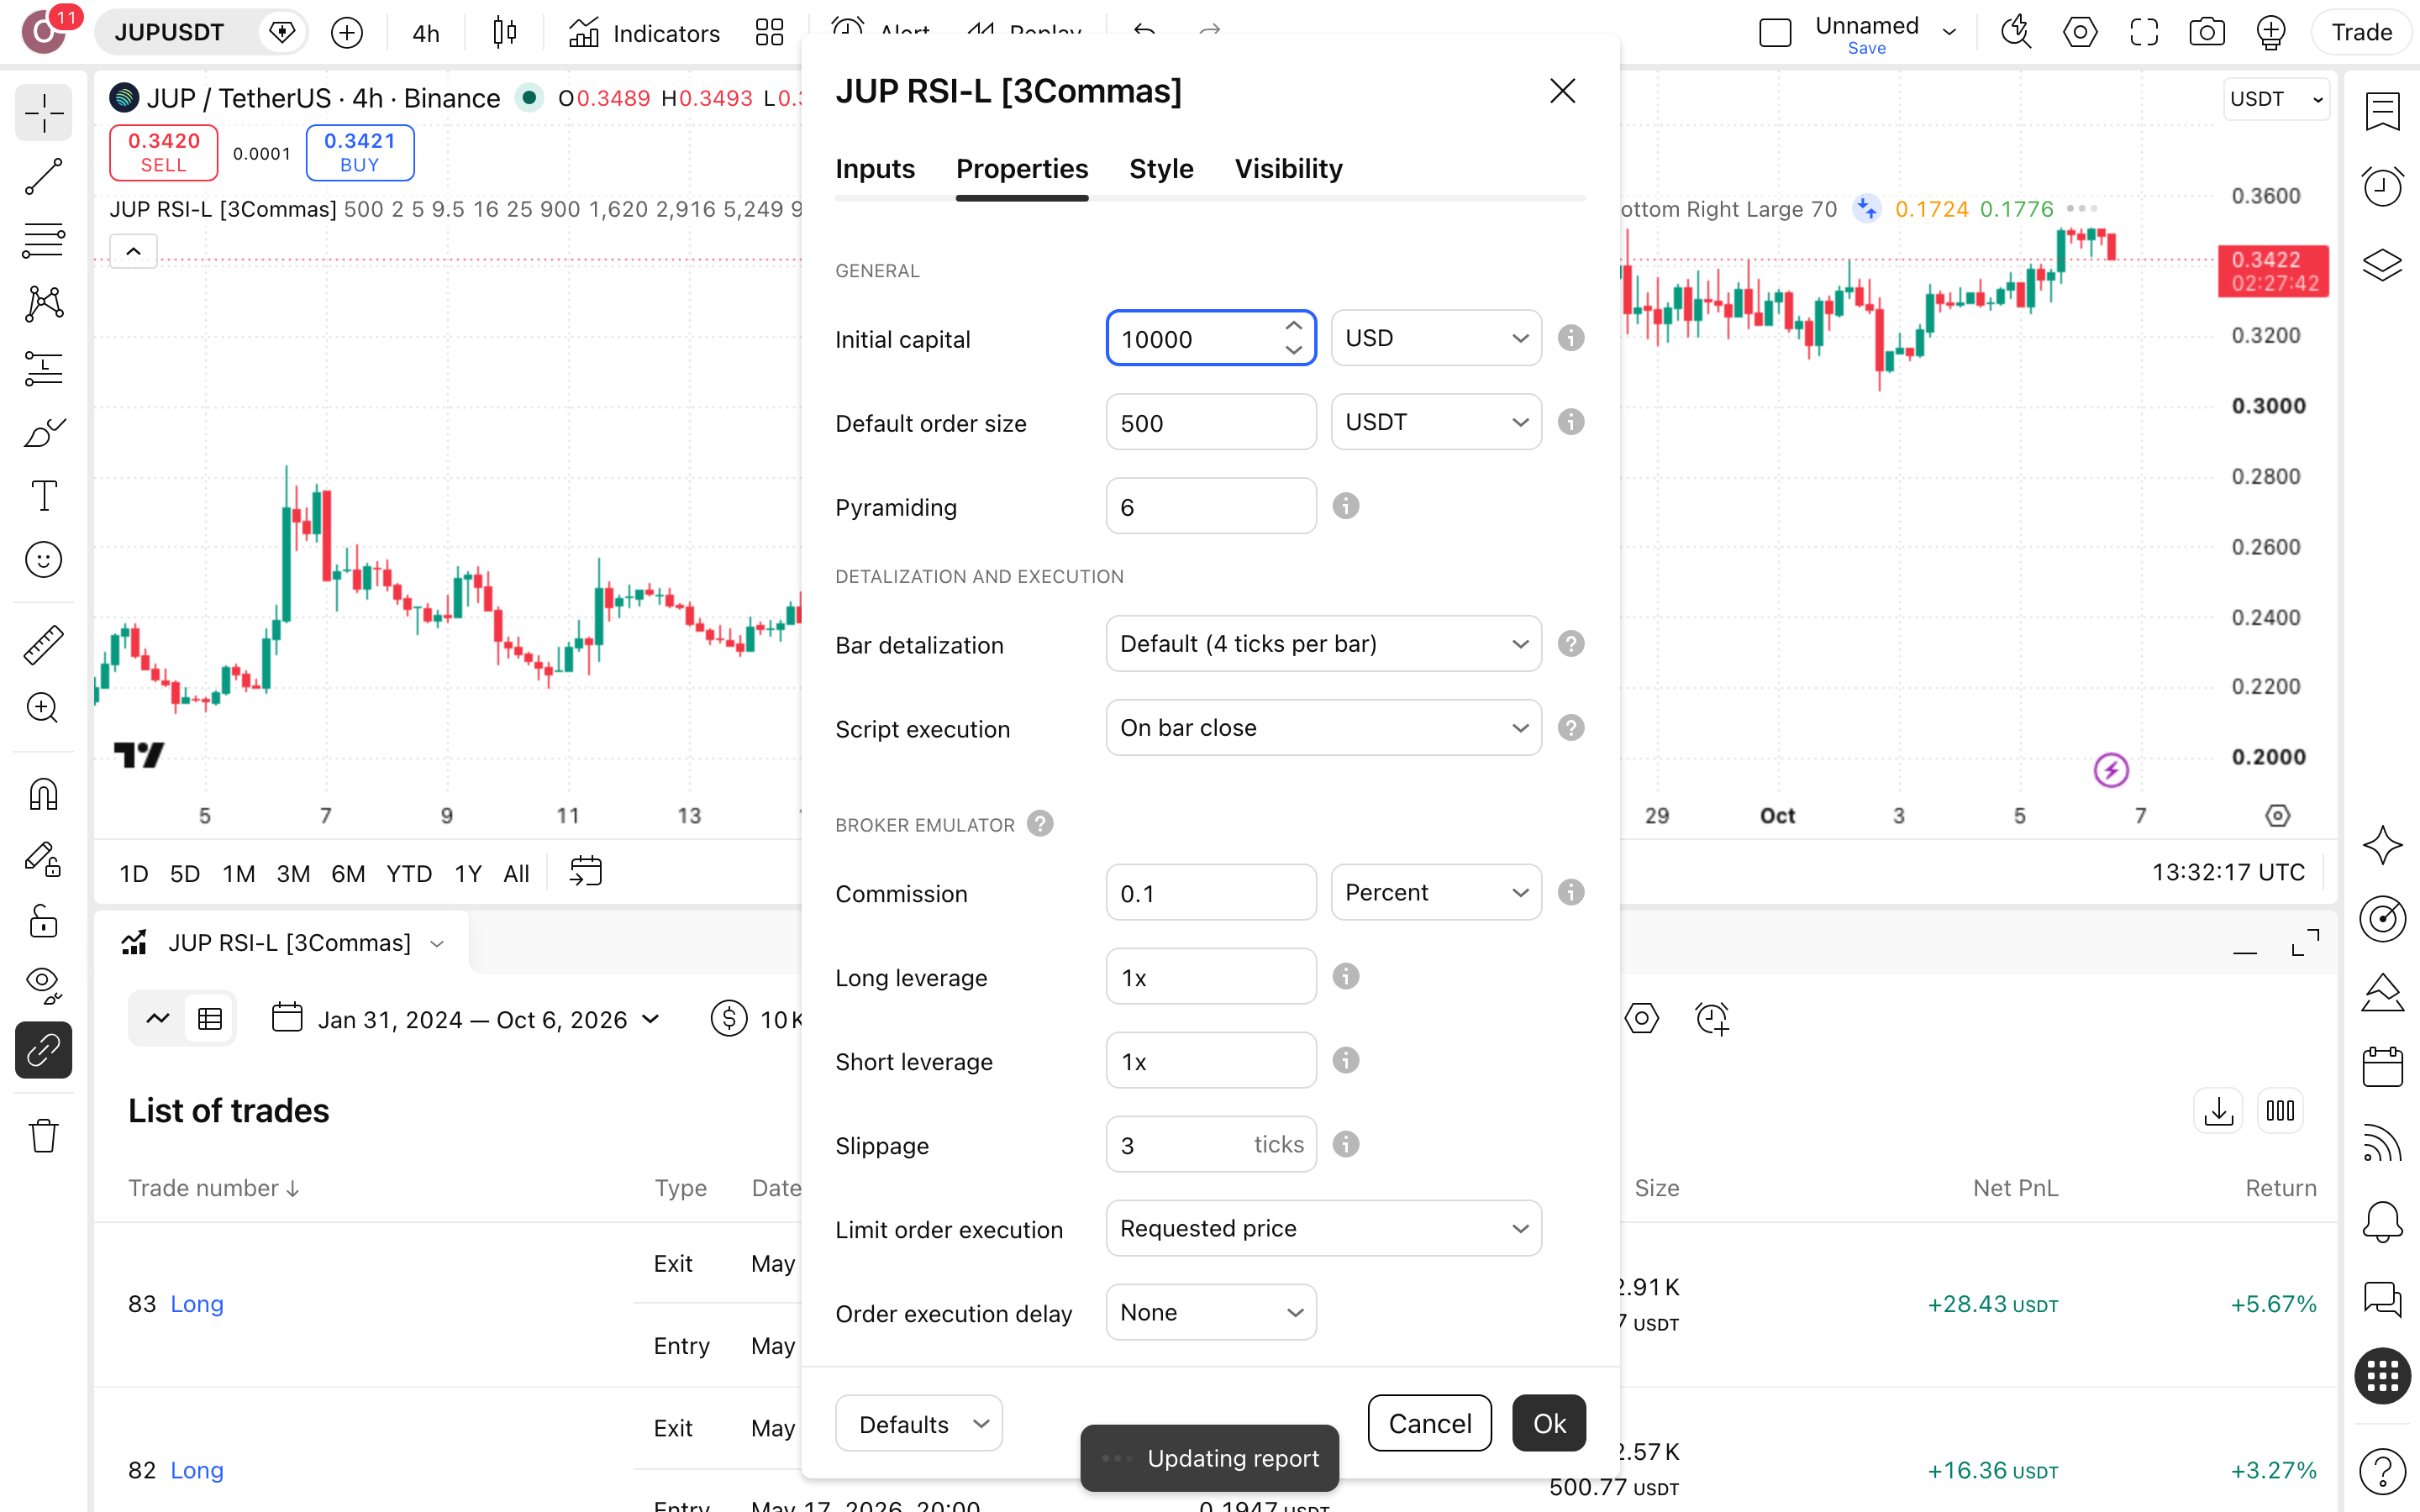The height and width of the screenshot is (1512, 2420).
Task: Take a chart snapshot with camera icon
Action: tap(2206, 32)
